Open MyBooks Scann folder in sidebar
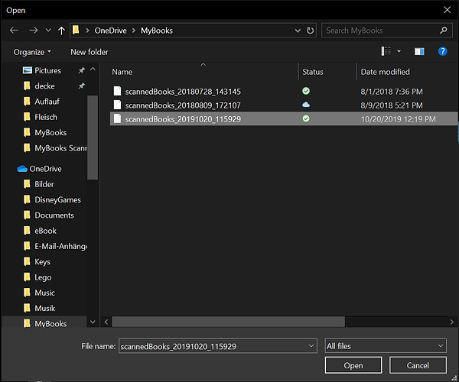 tap(60, 148)
